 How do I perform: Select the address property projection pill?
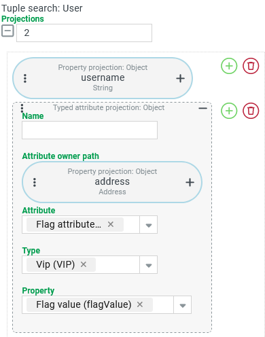[112, 182]
